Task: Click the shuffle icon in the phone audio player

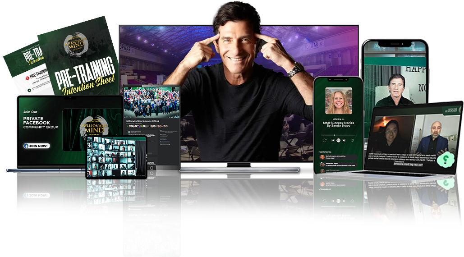Action: click(x=324, y=140)
